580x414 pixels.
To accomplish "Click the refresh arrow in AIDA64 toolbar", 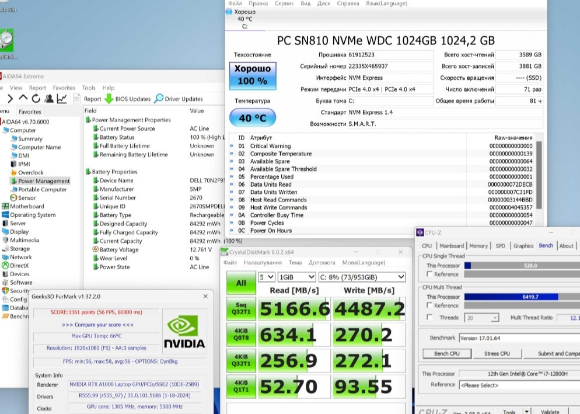I will pyautogui.click(x=36, y=98).
